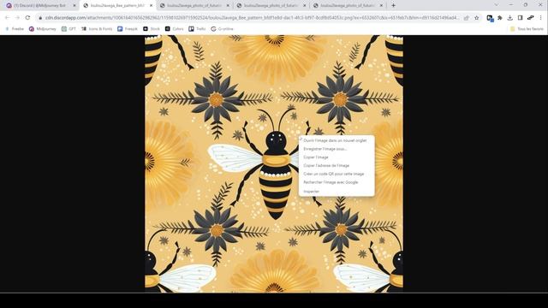Open the Freebie bookmark
Viewport: 548px width, 308px height.
pos(15,29)
